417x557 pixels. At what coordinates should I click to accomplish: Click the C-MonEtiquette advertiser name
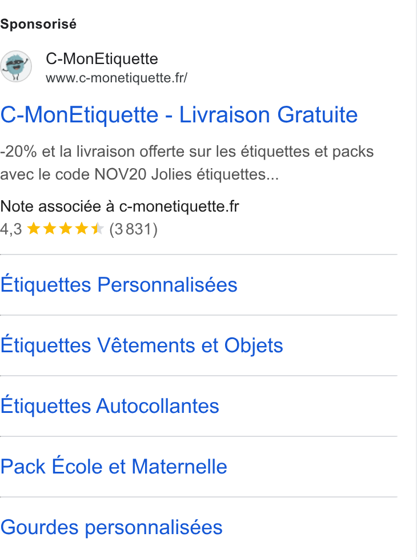(102, 58)
